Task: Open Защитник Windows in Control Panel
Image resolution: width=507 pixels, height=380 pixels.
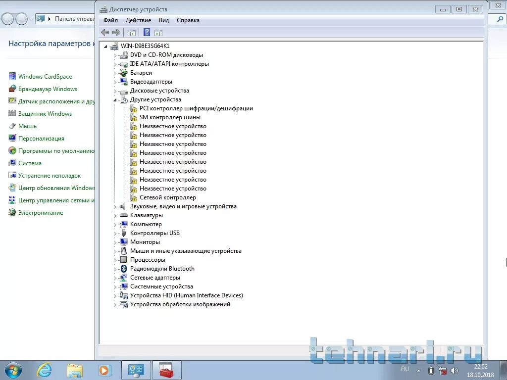Action: tap(45, 114)
